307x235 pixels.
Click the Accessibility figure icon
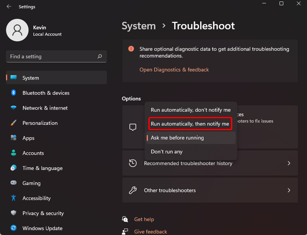pyautogui.click(x=14, y=198)
